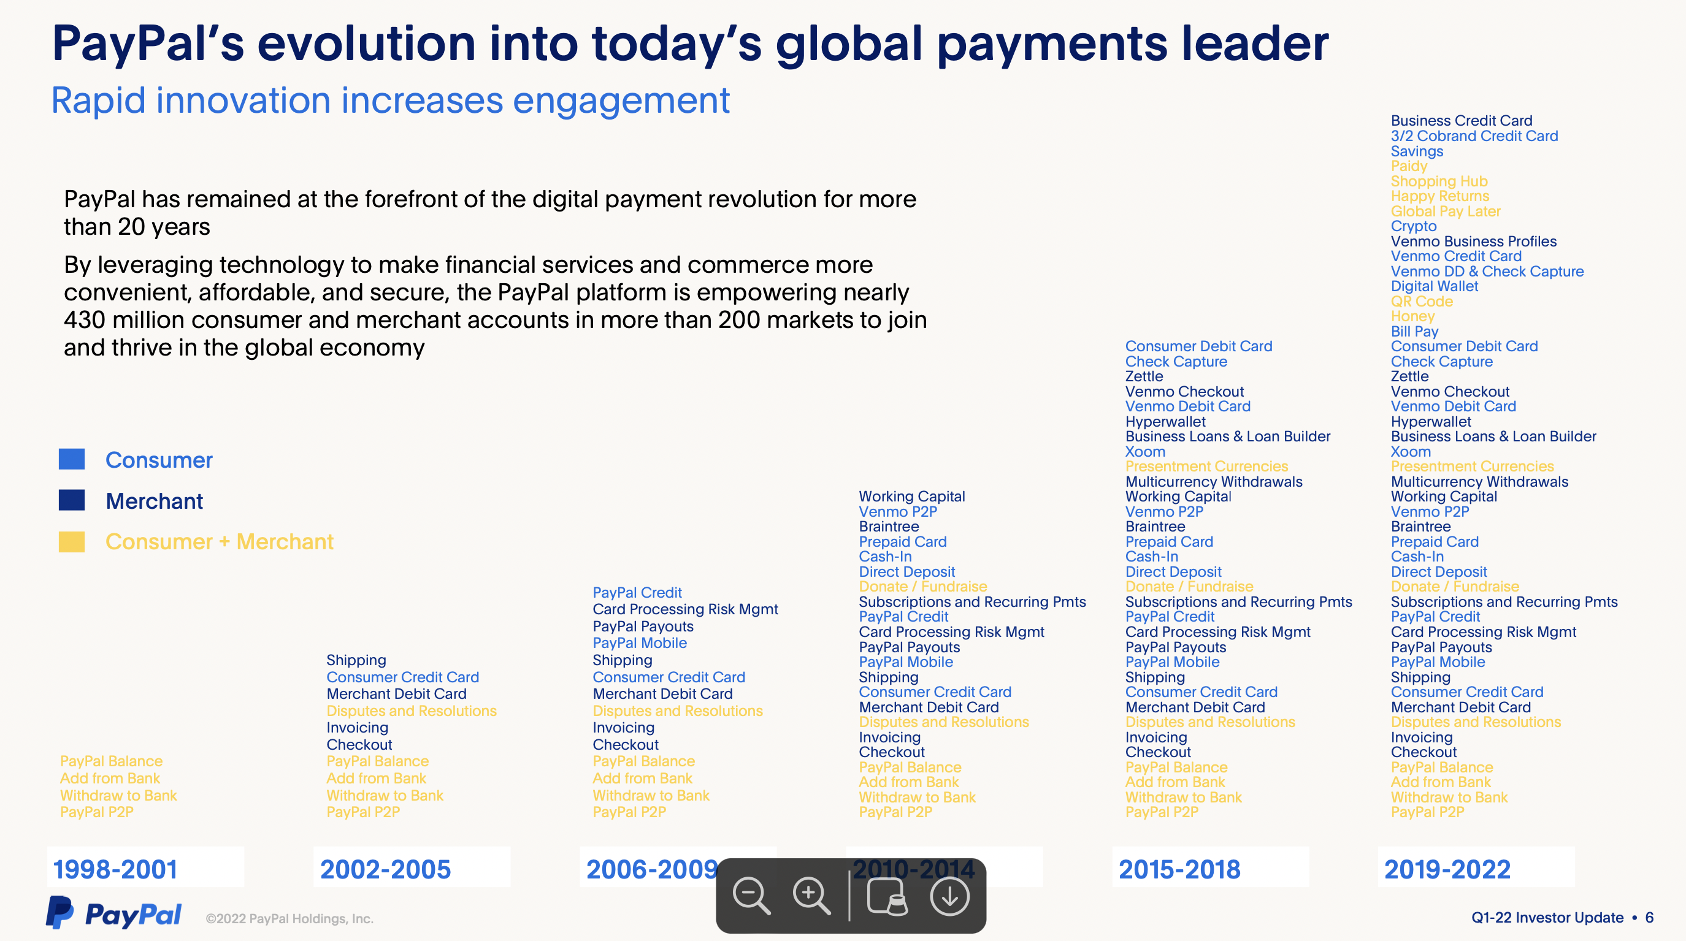Click the 'Consumer' legend label
This screenshot has height=941, width=1686.
(x=159, y=460)
